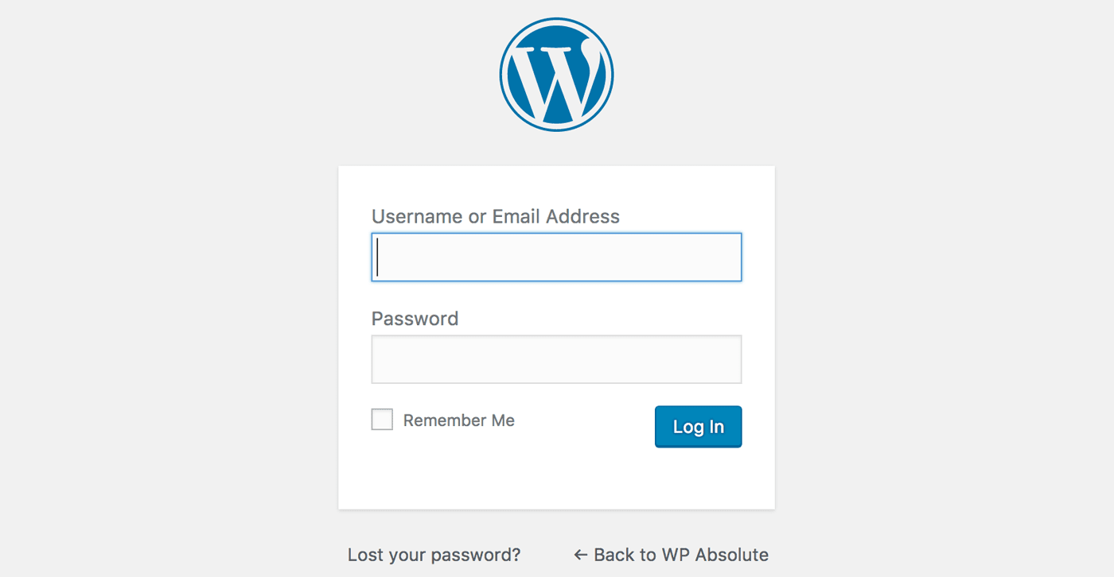
Task: Select the empty Password text box
Action: coord(556,359)
